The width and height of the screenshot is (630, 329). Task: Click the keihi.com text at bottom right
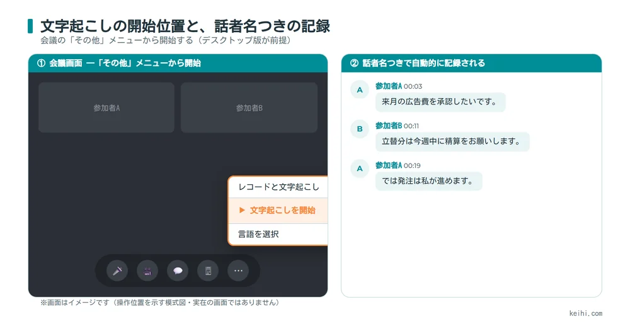[x=585, y=313]
